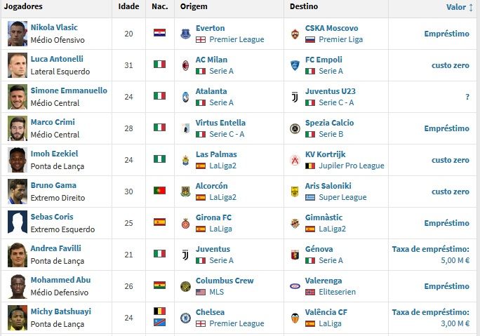480x336 pixels.
Task: Click the Portuguese flag beside Bruno Gama
Action: [159, 191]
